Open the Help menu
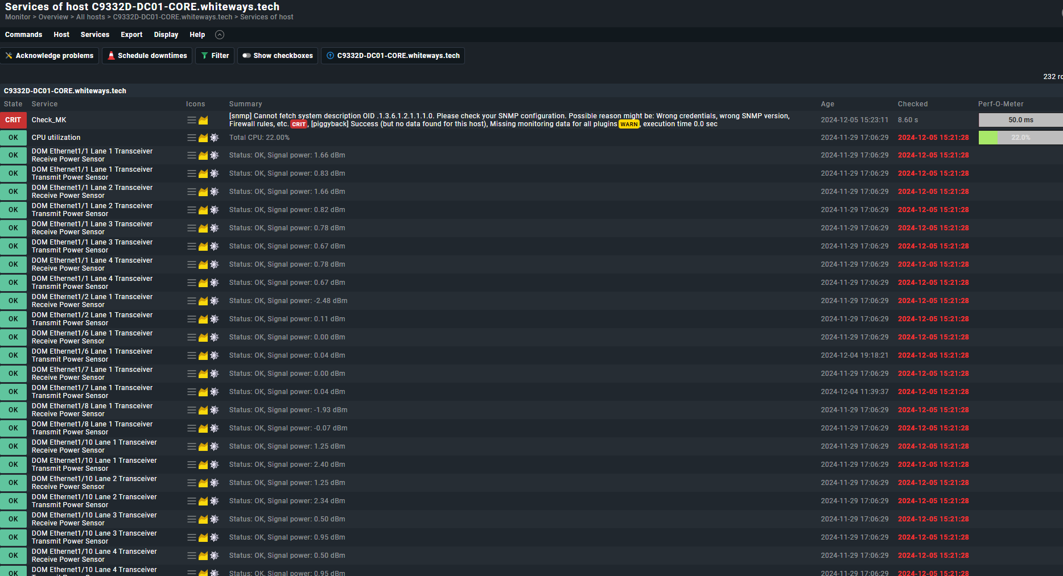Image resolution: width=1063 pixels, height=576 pixels. click(x=197, y=35)
